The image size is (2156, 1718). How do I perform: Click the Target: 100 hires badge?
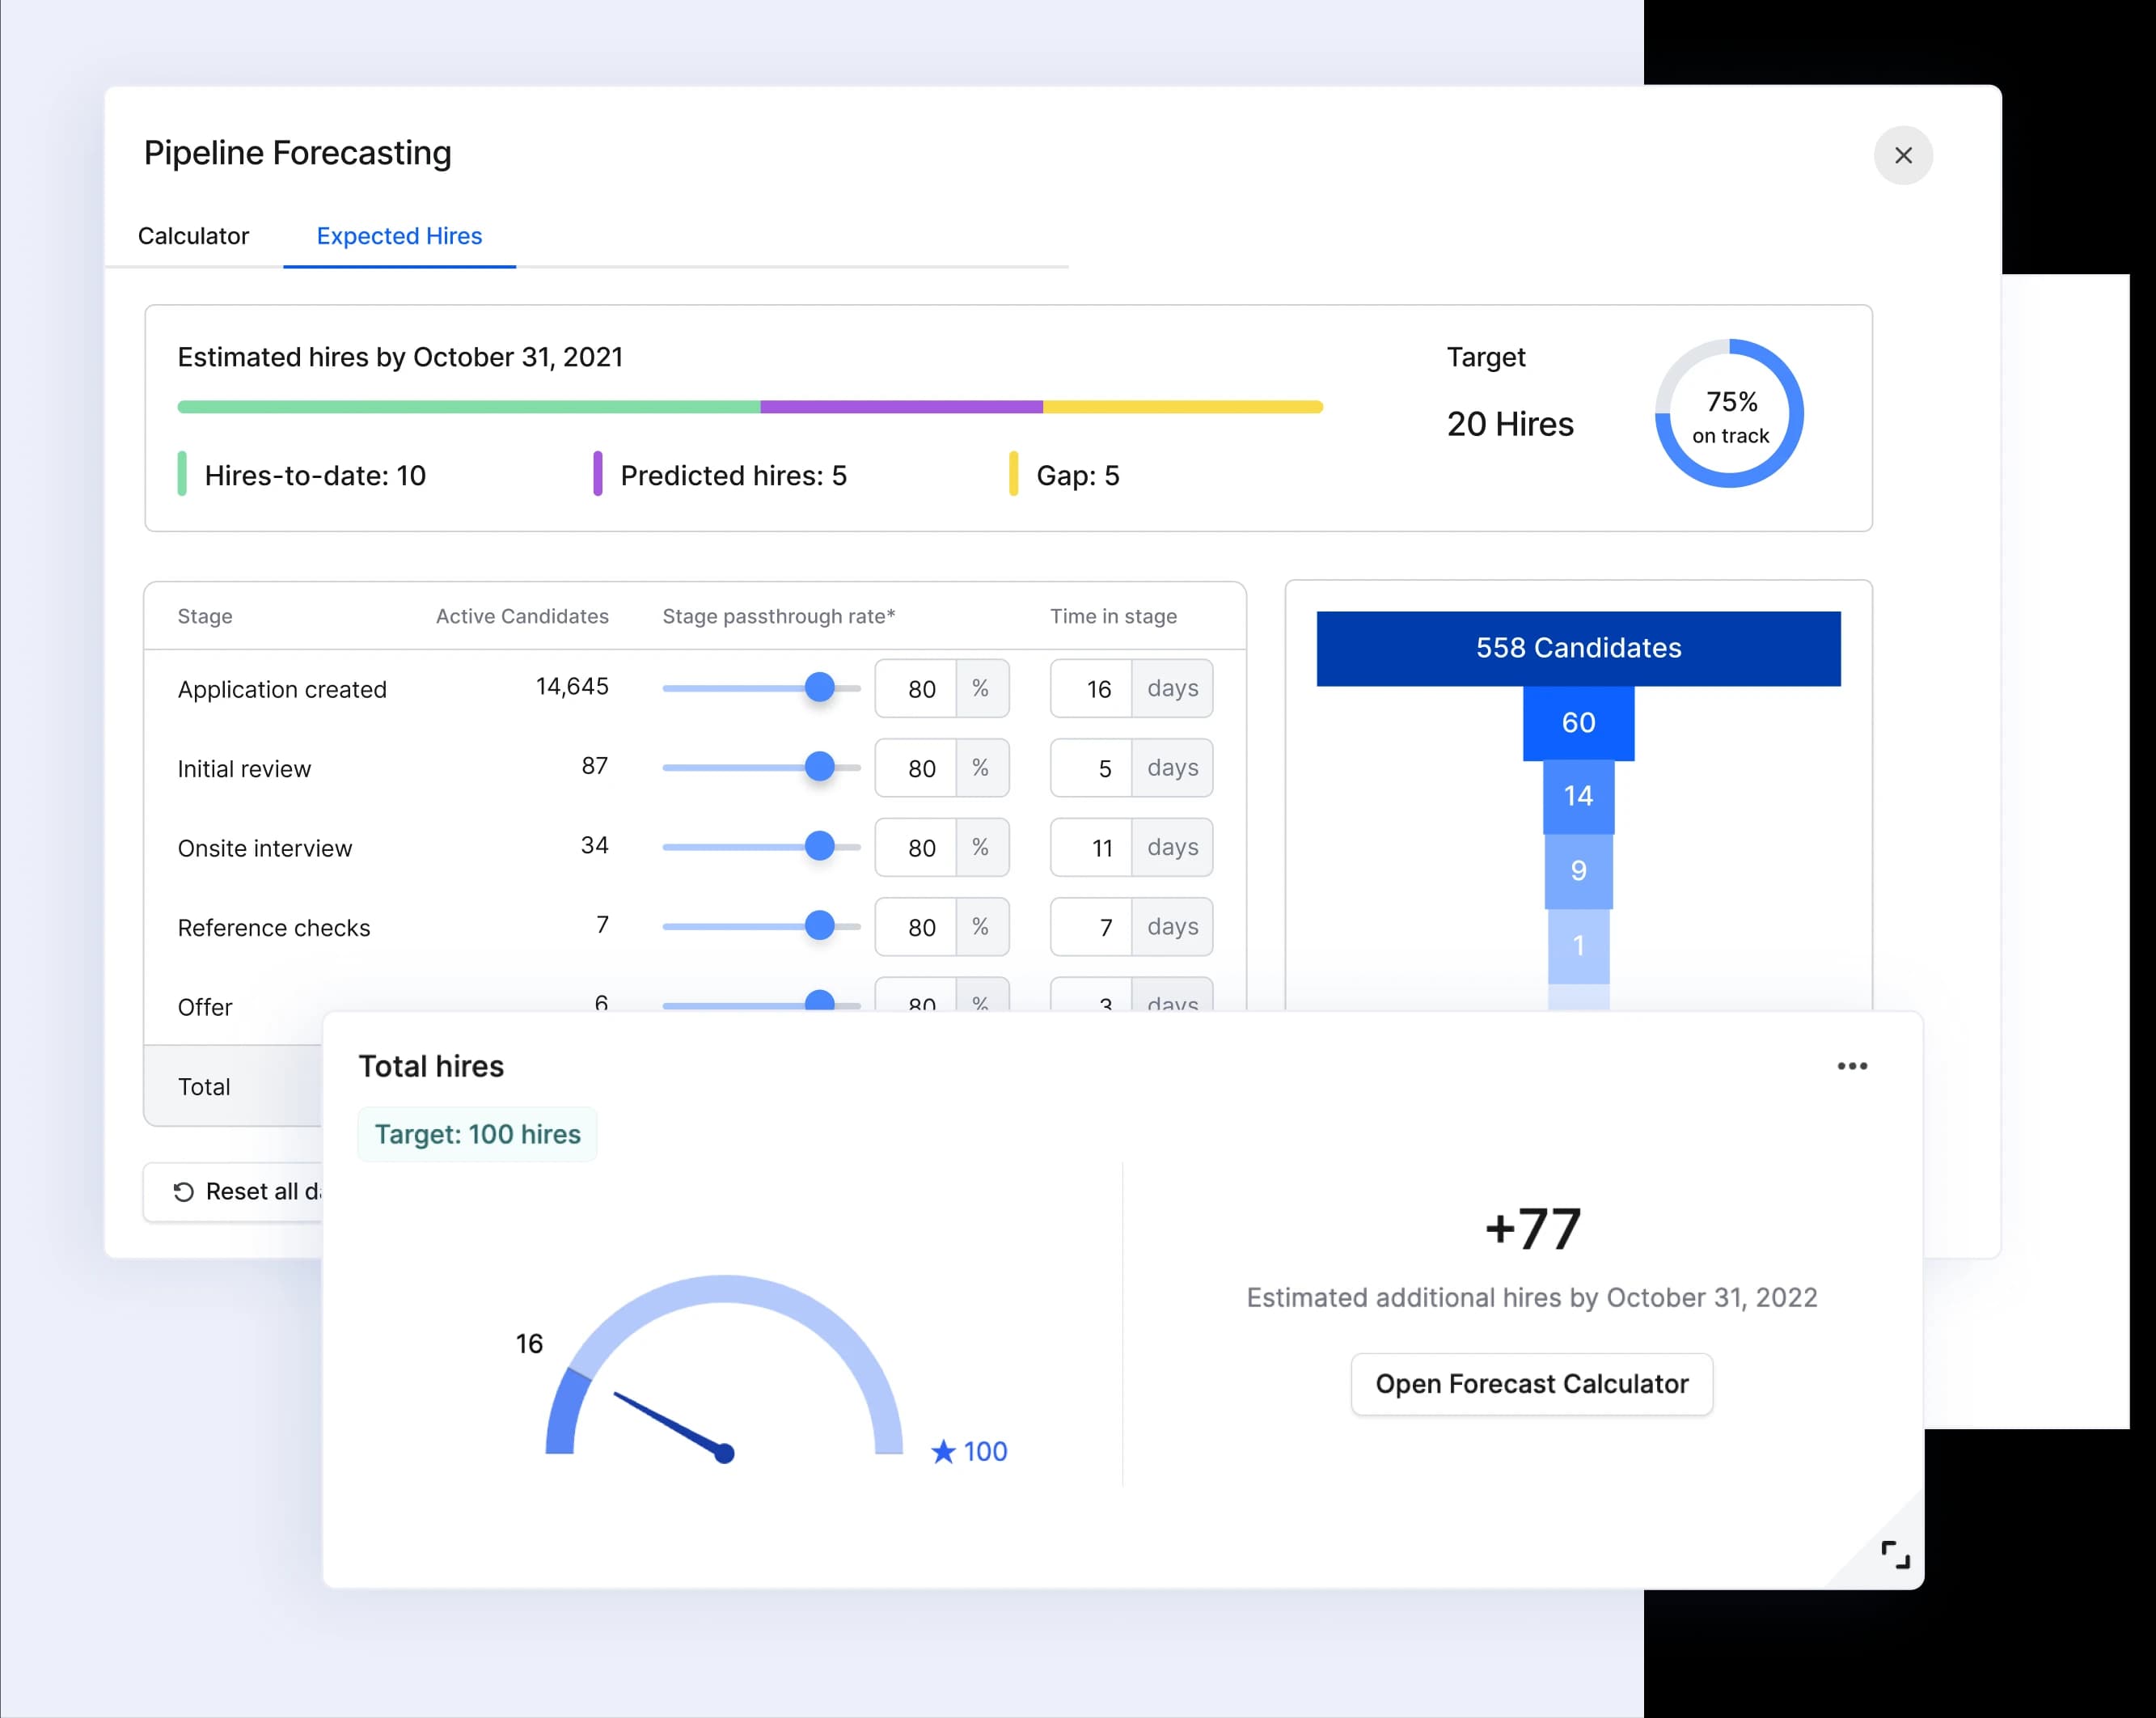coord(477,1134)
